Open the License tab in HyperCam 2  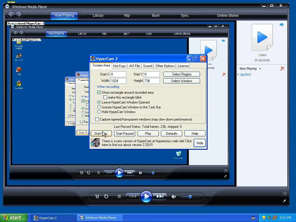click(183, 66)
